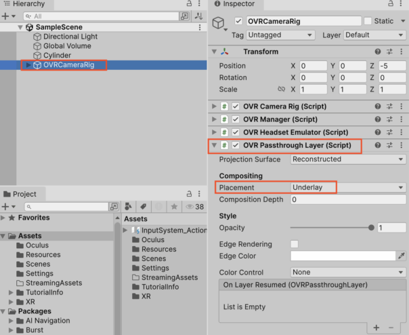This screenshot has height=335, width=409.
Task: Select the Scenes folder in Assets tree
Action: point(37,264)
